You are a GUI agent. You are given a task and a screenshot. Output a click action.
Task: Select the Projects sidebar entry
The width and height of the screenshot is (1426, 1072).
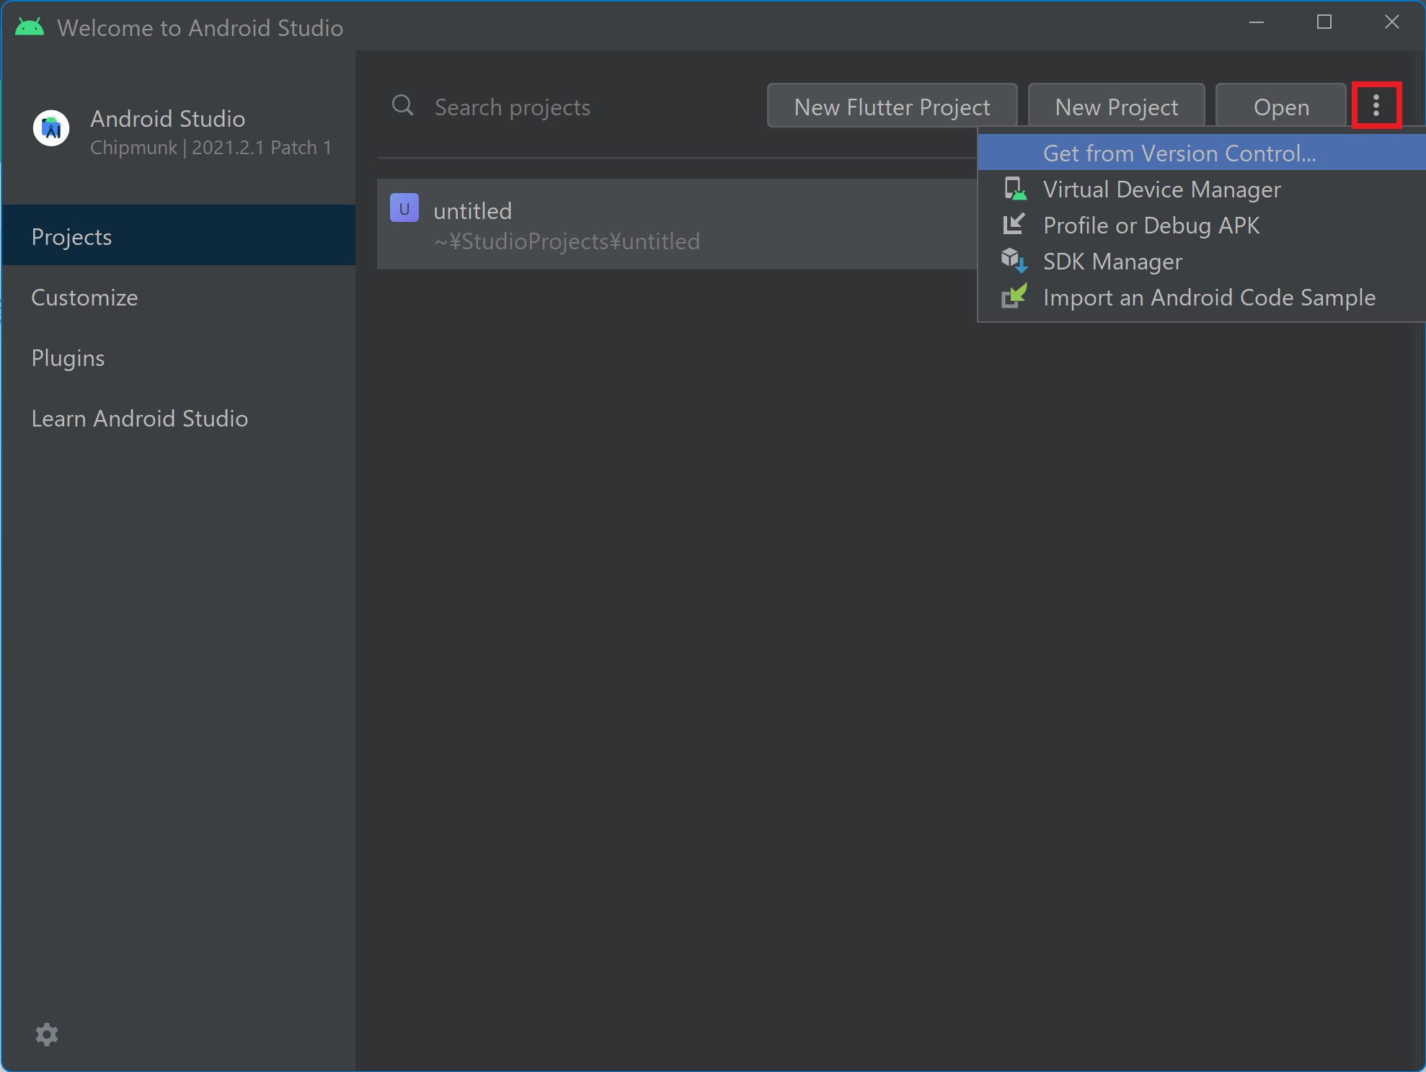click(x=71, y=236)
